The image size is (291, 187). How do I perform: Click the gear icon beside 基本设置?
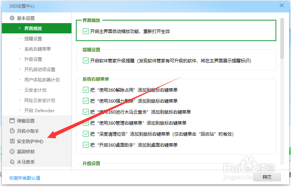tap(12, 18)
